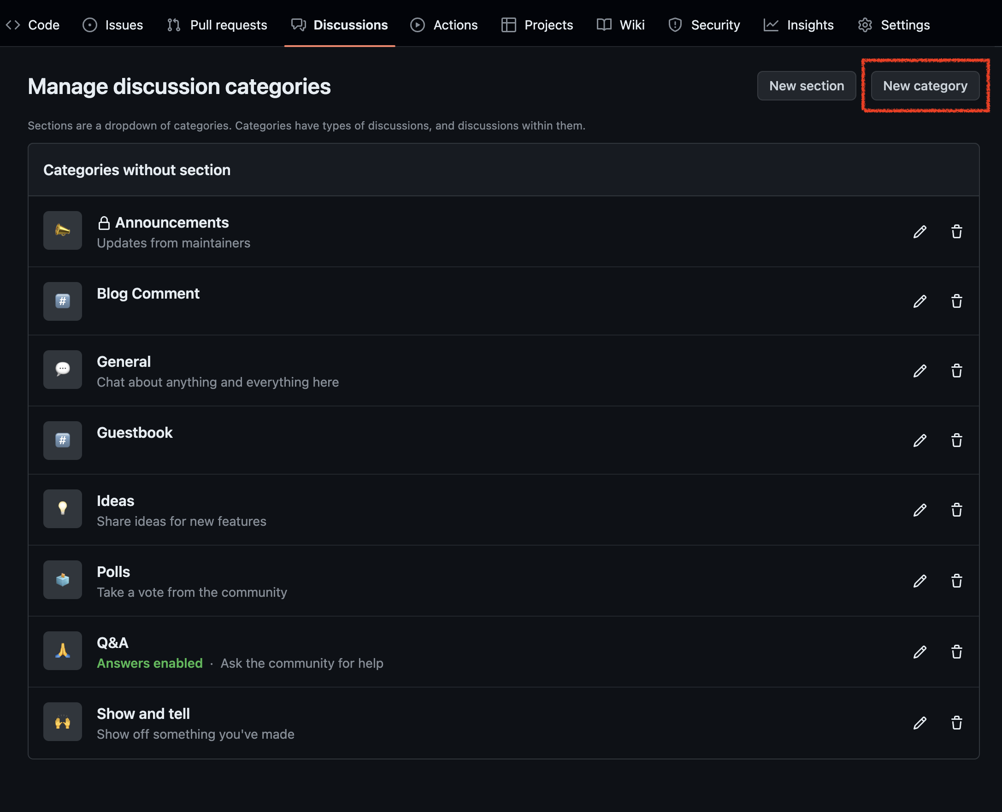Click the Polls category name
The width and height of the screenshot is (1002, 812).
click(x=113, y=572)
